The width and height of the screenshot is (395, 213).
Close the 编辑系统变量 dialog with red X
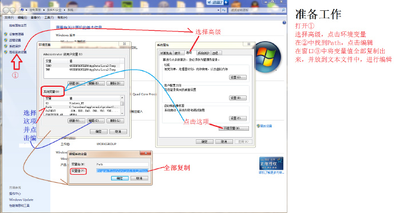coord(145,153)
